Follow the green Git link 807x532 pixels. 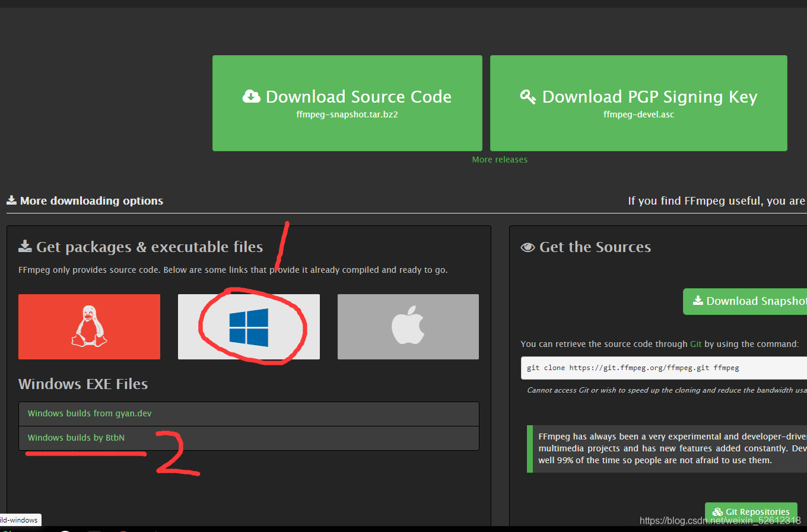pyautogui.click(x=695, y=344)
